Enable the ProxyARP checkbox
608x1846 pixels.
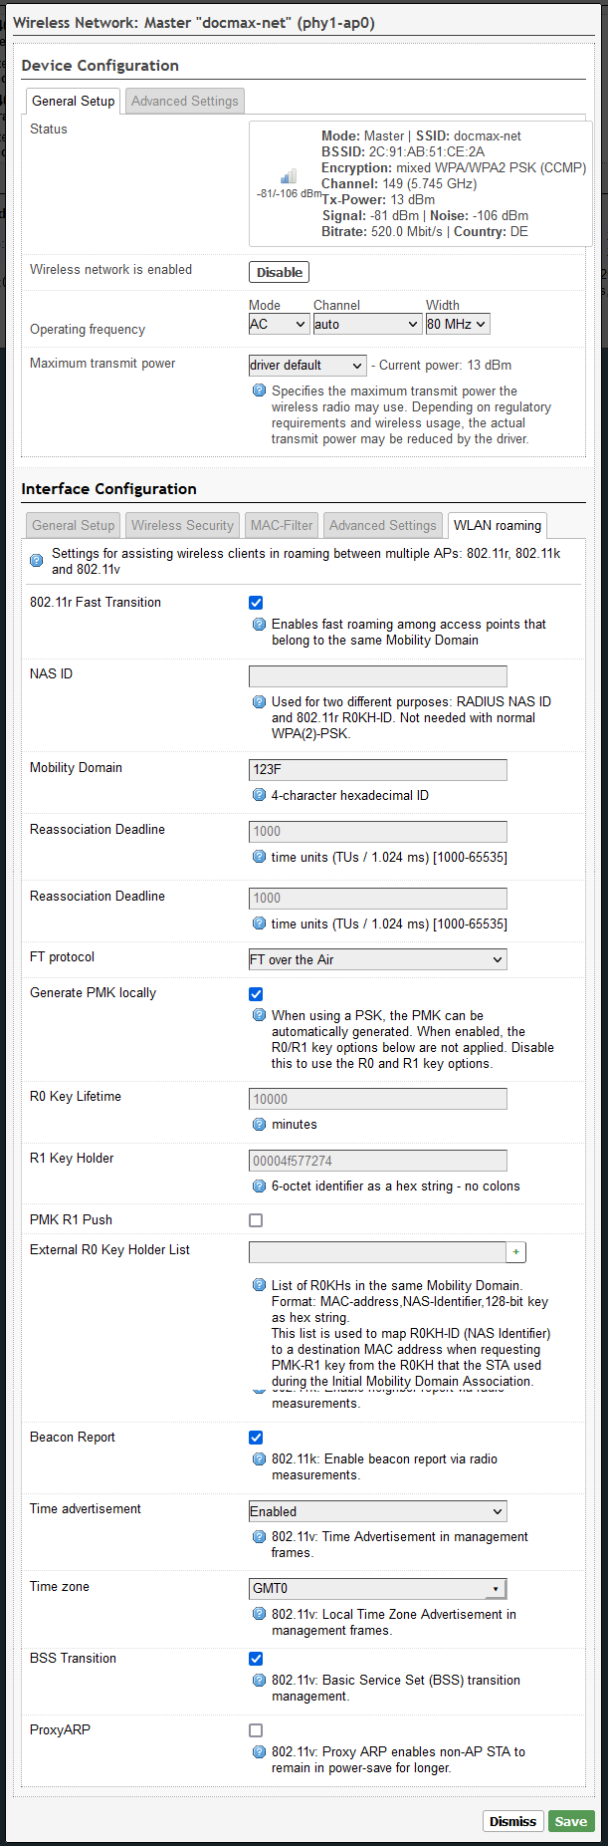256,1730
